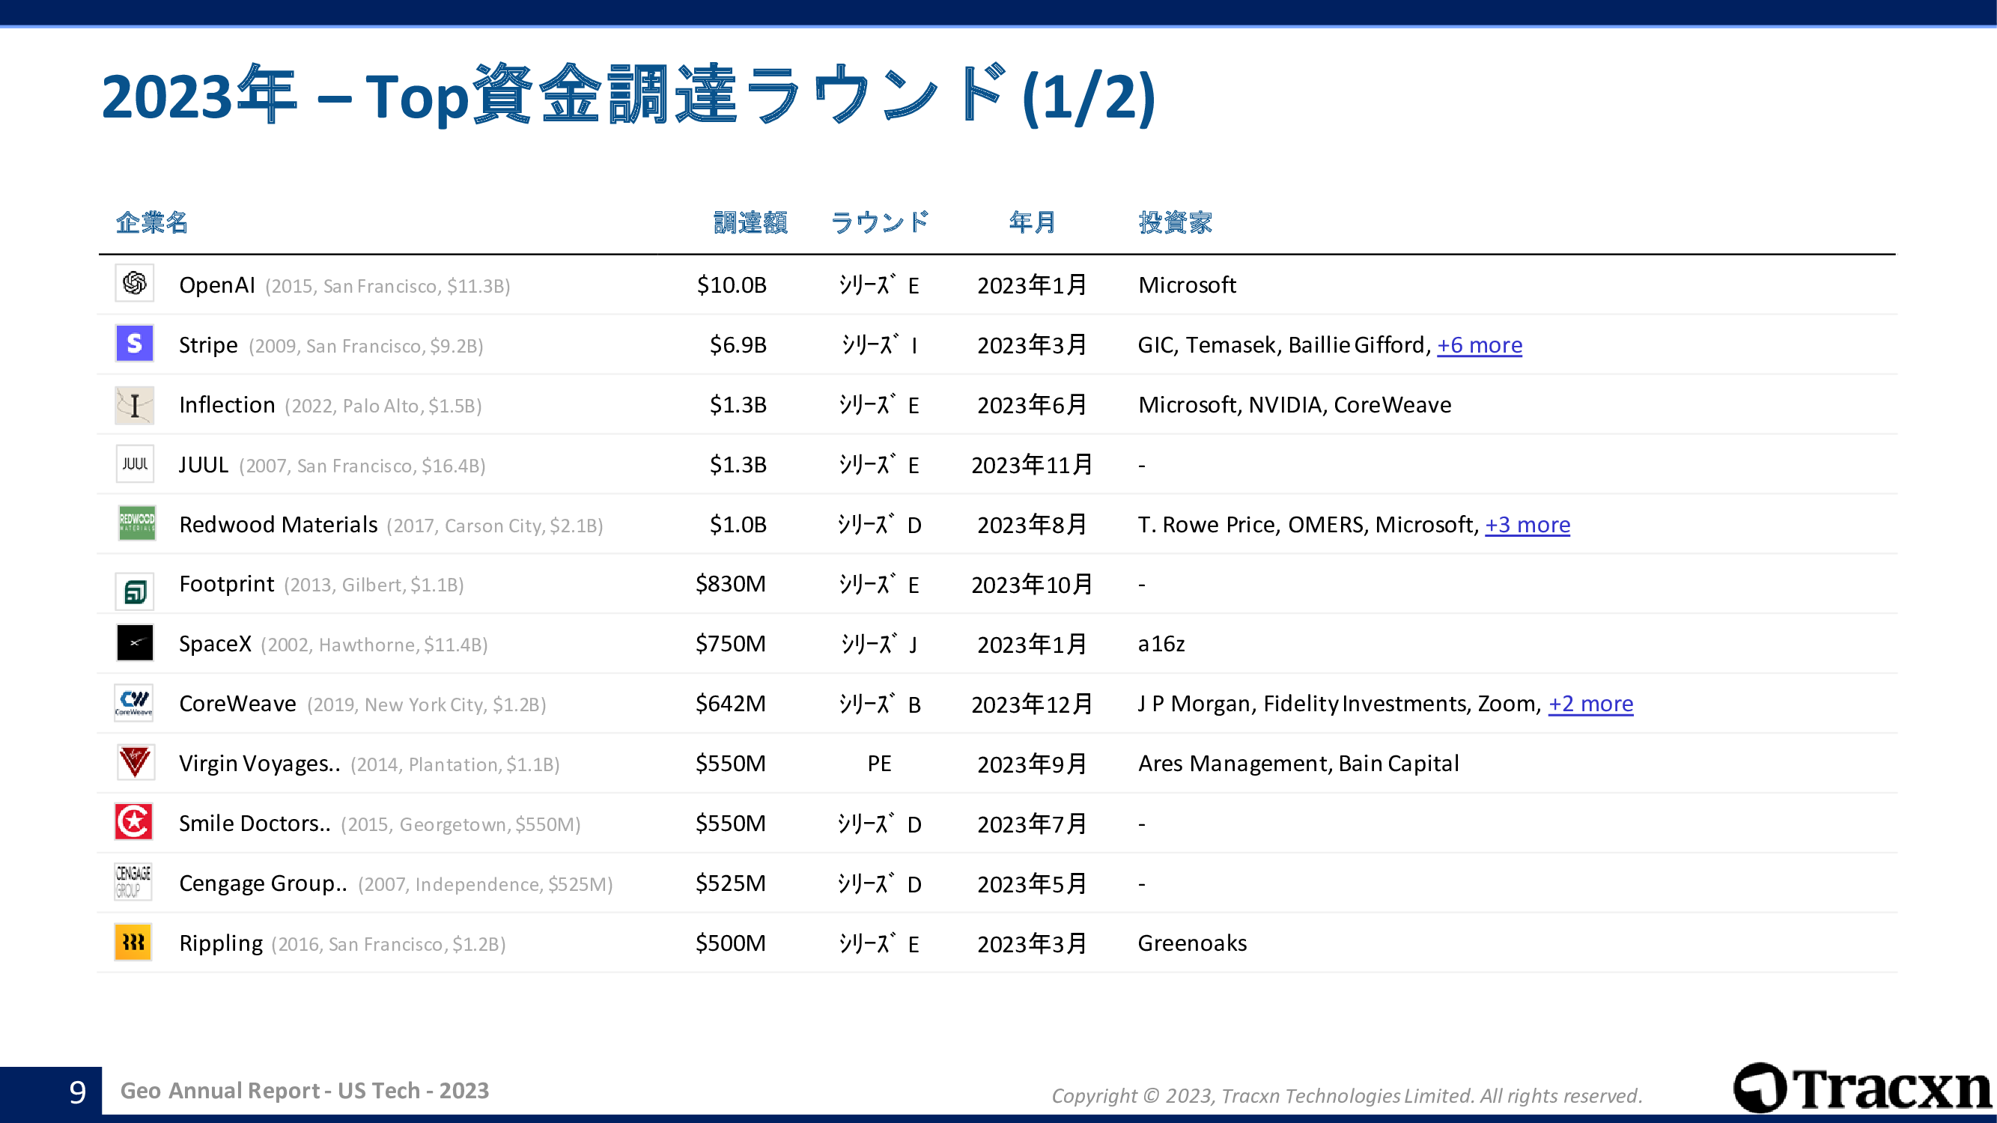The width and height of the screenshot is (1997, 1123).
Task: Select the 投資家 column header
Action: pos(1176,222)
